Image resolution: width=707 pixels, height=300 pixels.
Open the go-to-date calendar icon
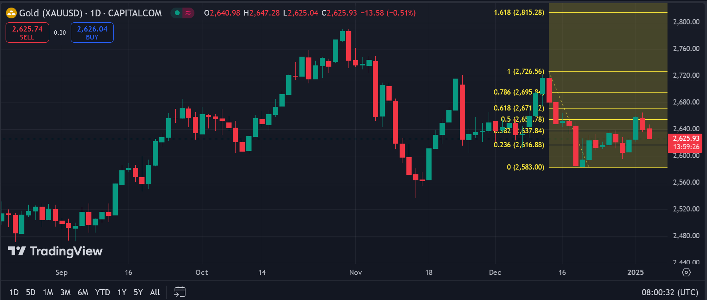tap(180, 292)
